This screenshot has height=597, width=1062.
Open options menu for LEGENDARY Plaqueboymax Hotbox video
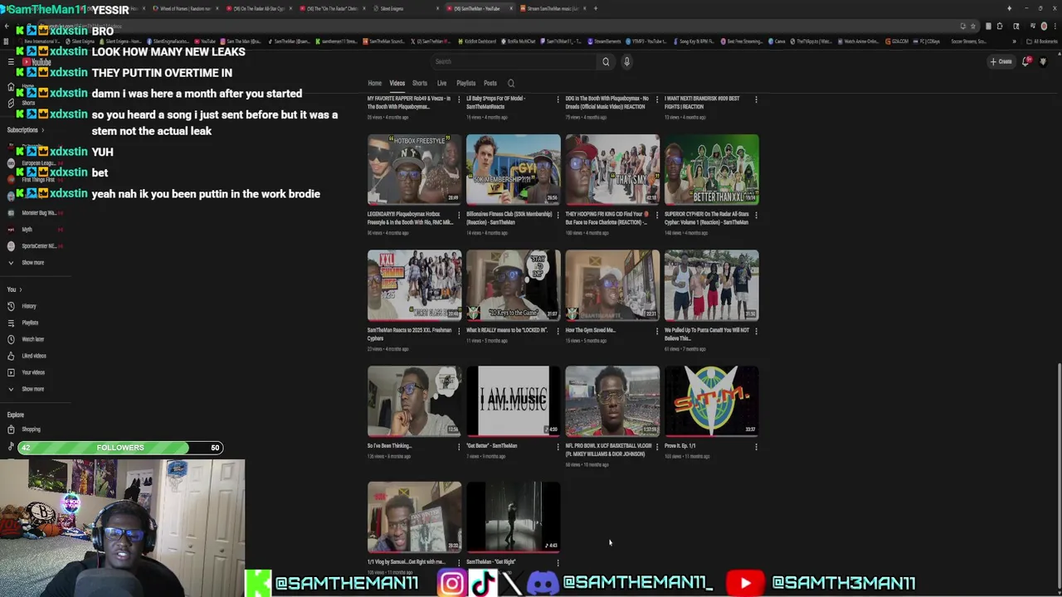459,215
